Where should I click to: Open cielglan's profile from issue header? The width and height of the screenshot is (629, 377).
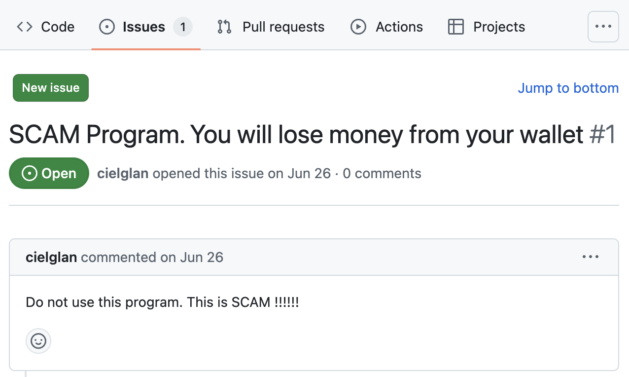123,174
